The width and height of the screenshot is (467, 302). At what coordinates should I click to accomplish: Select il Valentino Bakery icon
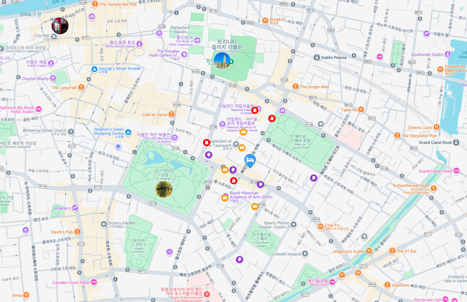[440, 69]
